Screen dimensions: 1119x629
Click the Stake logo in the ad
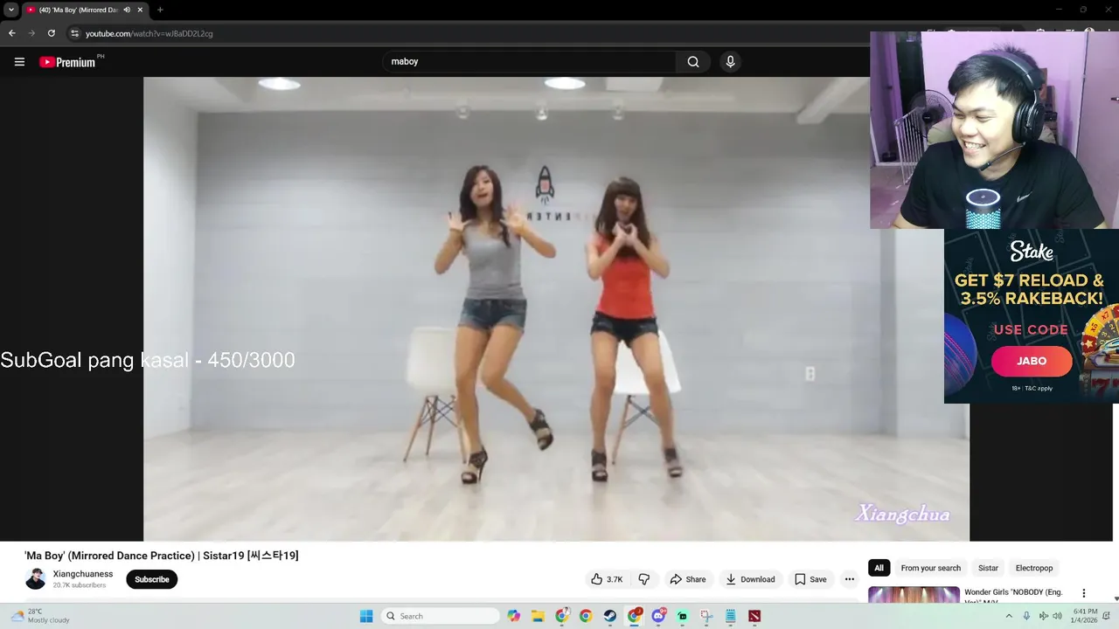(x=1032, y=252)
